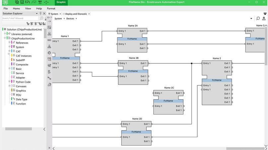Image resolution: width=268 pixels, height=150 pixels.
Task: Click the Solution Explorer search input
Action: click(x=20, y=18)
